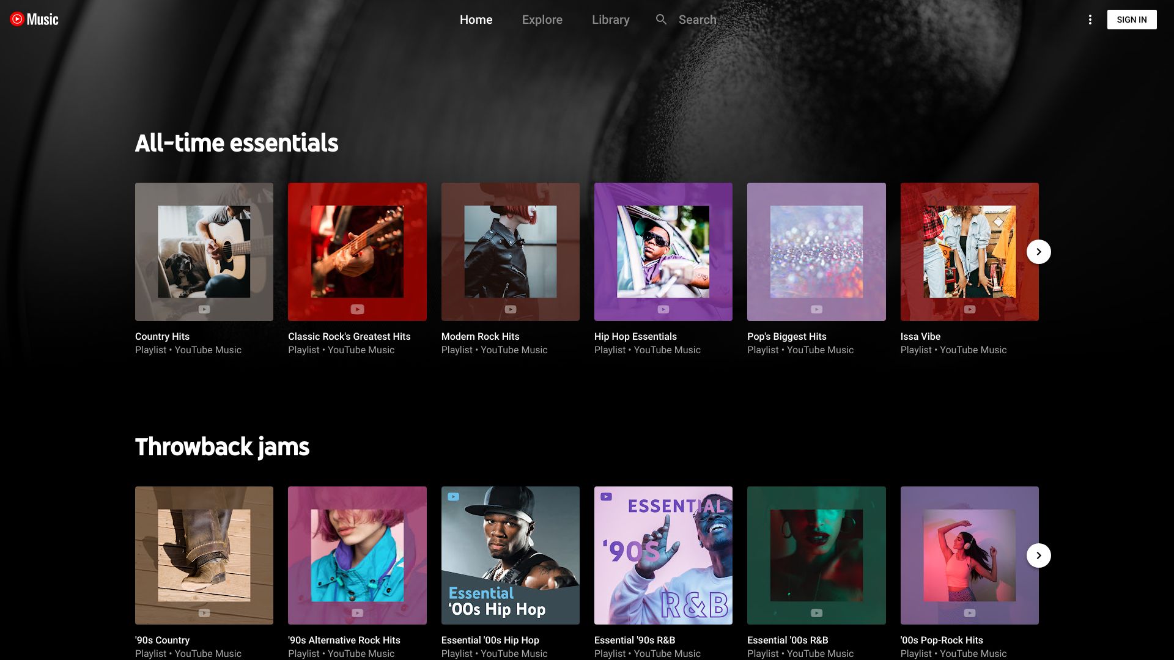Click YouTube Music under Modern Rock Hits
Screen dimensions: 1174x660
click(x=514, y=350)
